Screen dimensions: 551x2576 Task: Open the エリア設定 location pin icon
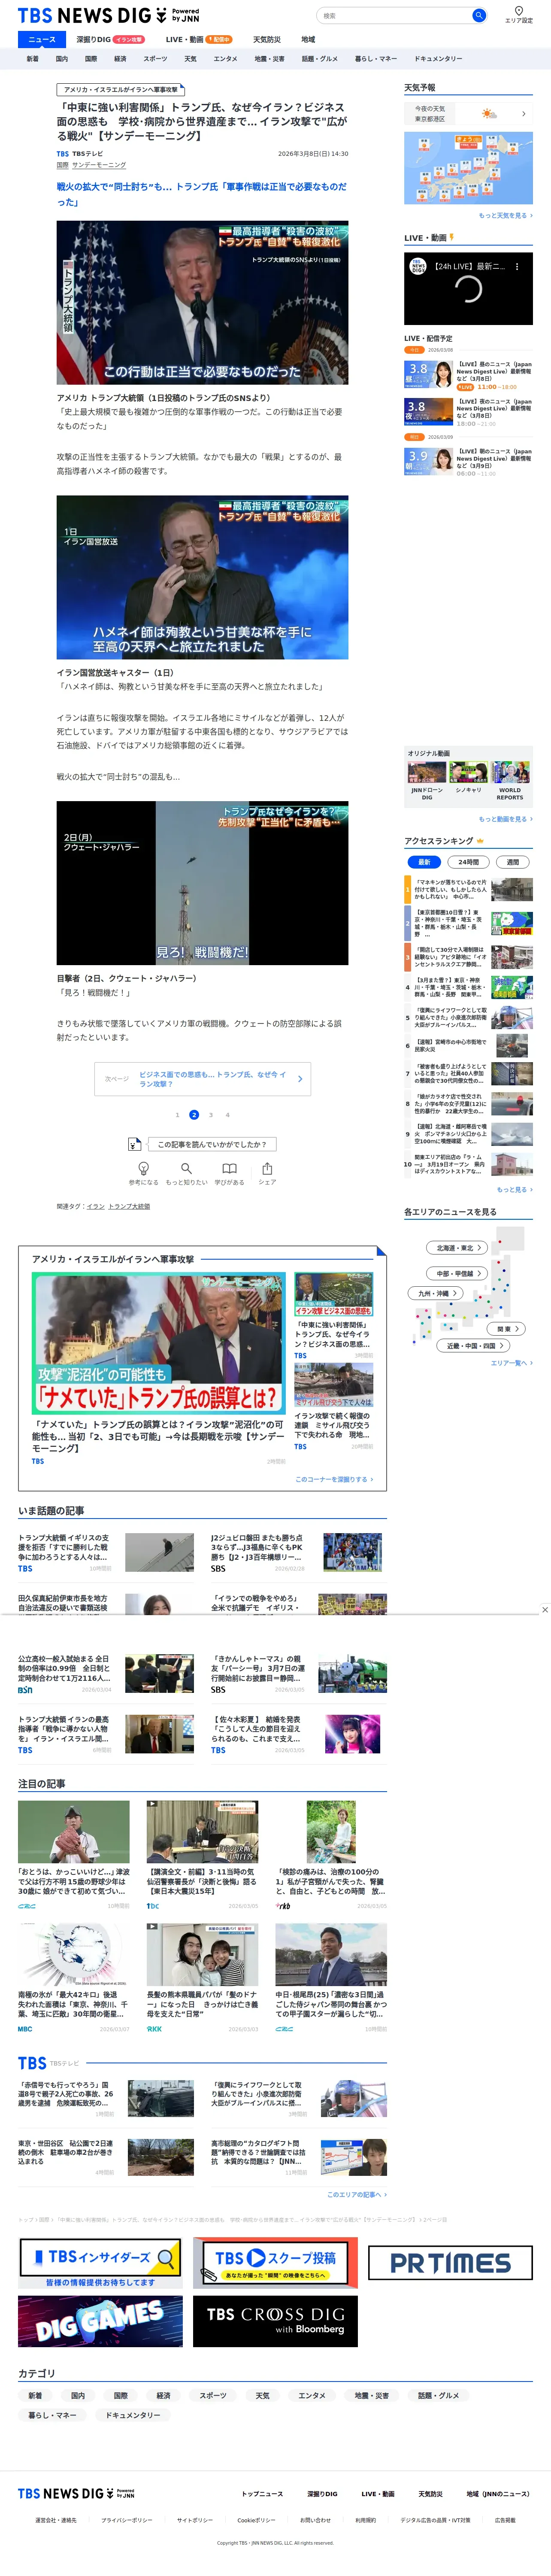click(x=518, y=11)
